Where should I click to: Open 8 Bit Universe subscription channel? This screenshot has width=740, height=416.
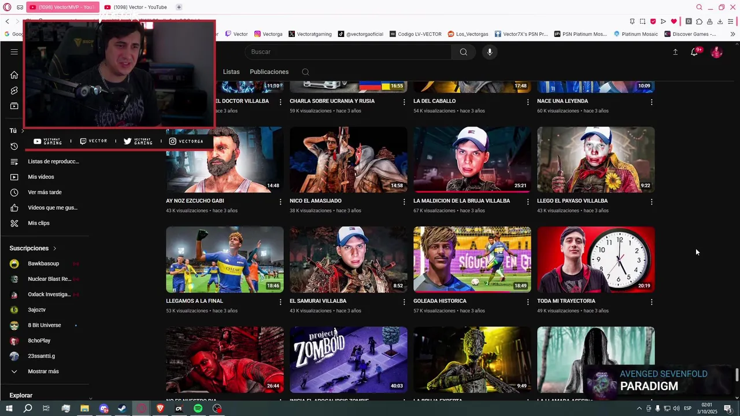click(x=44, y=325)
